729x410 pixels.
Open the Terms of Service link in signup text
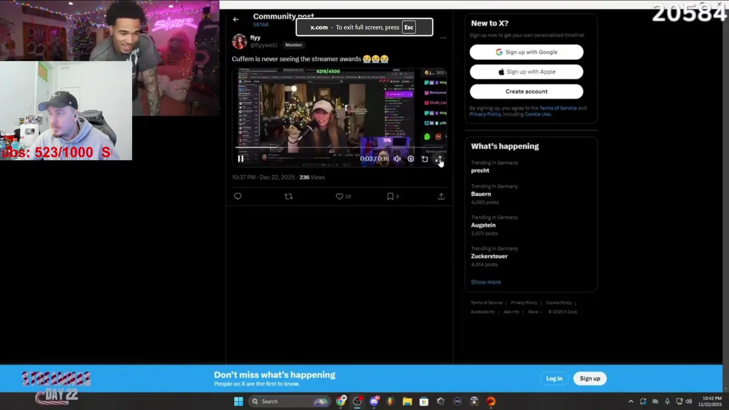[x=558, y=108]
